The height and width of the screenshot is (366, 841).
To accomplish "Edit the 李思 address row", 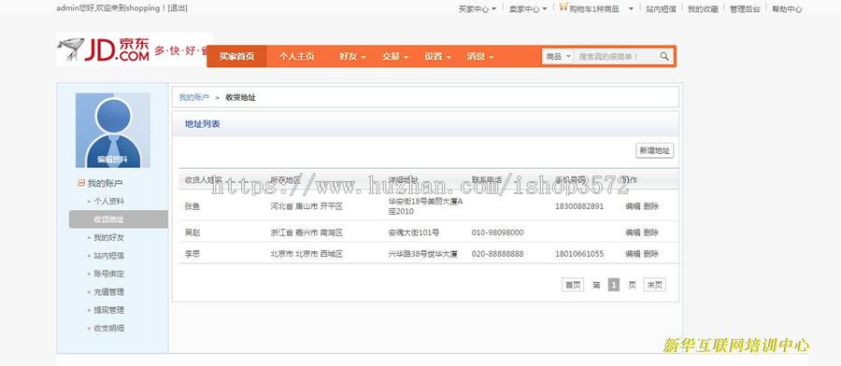I will (x=633, y=254).
